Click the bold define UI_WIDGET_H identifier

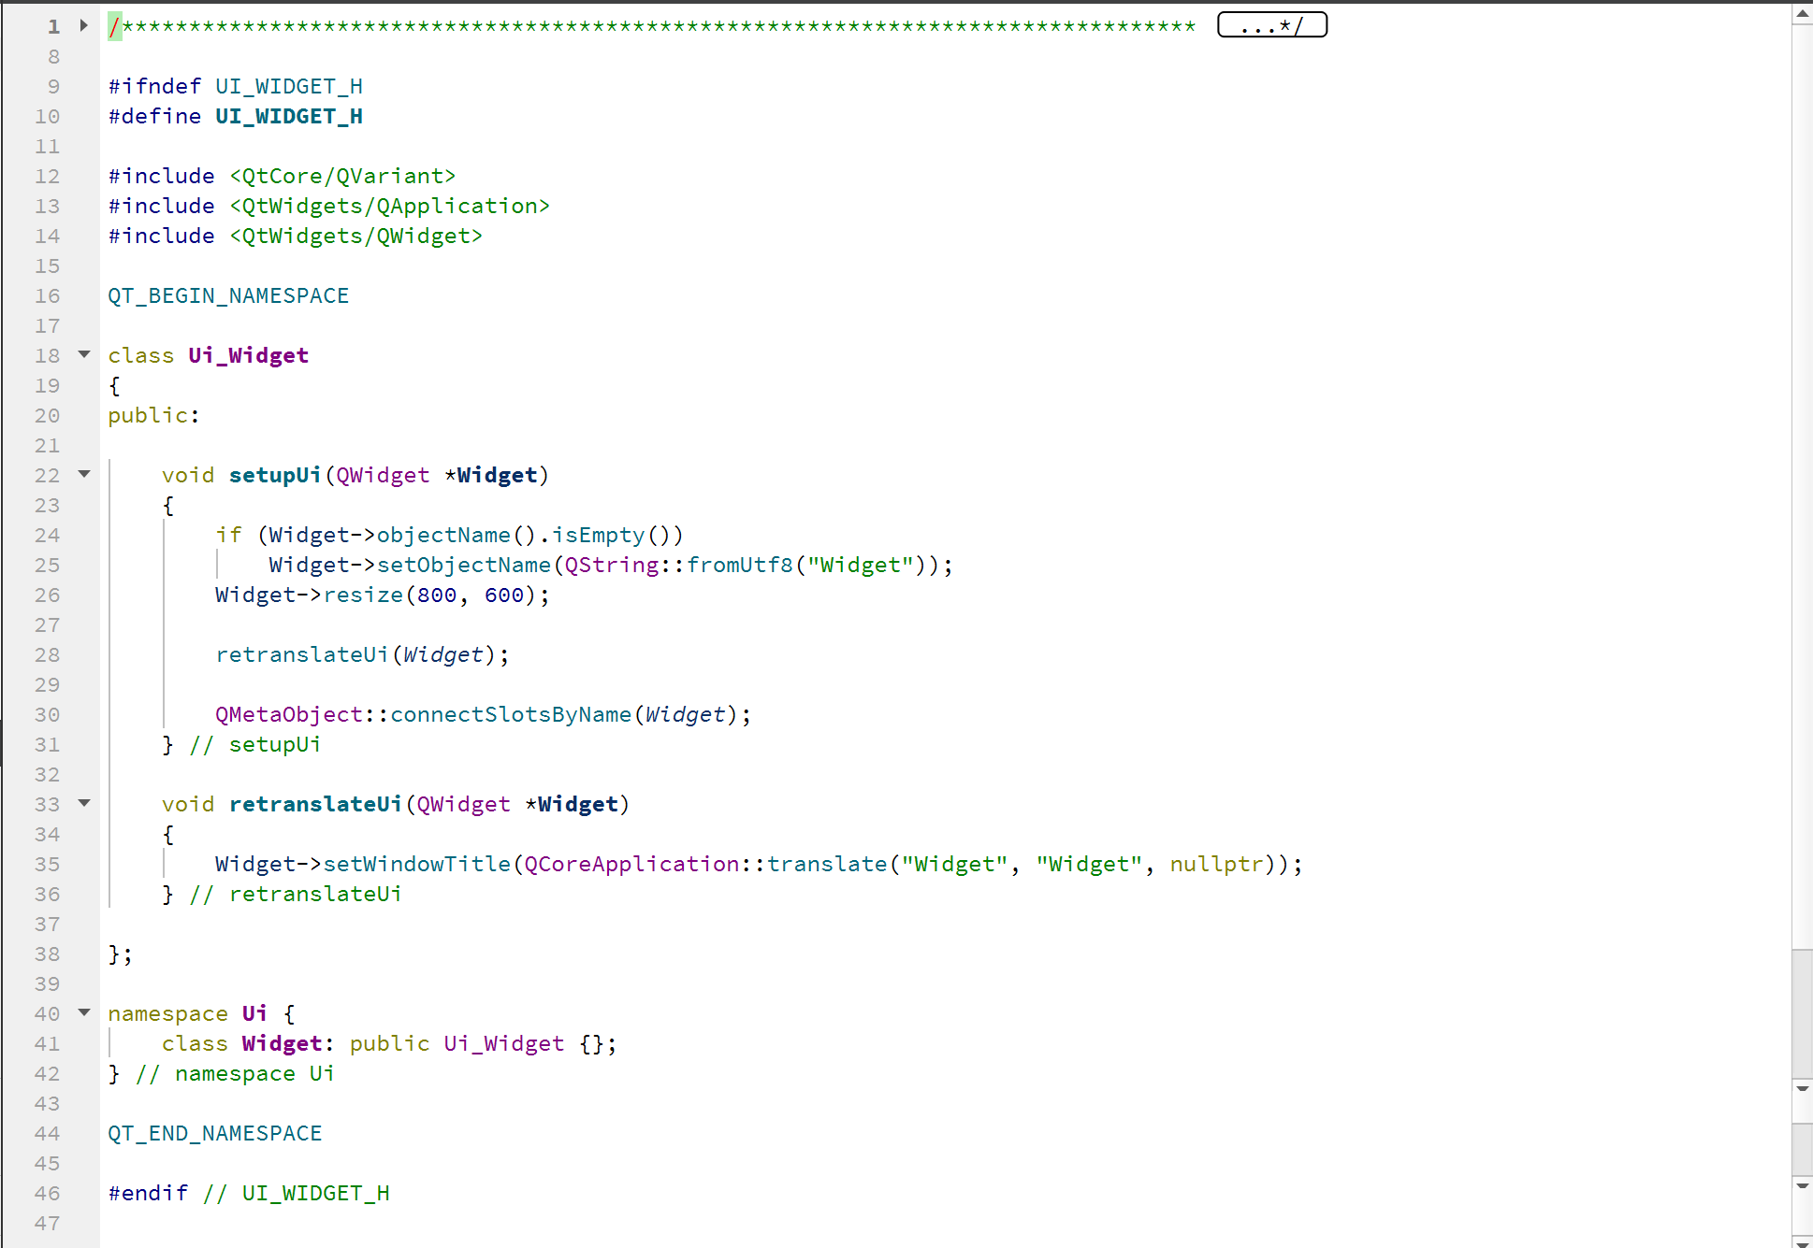click(x=289, y=117)
